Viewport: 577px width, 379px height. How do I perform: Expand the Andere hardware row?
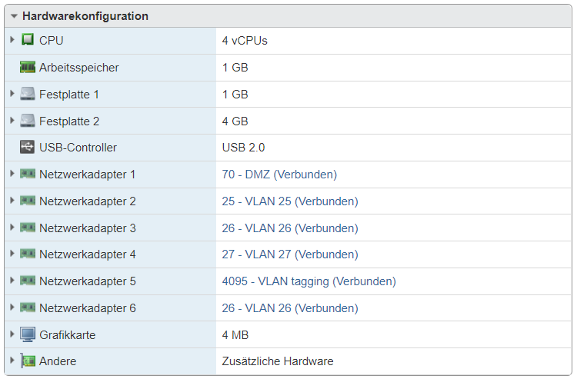tap(12, 361)
